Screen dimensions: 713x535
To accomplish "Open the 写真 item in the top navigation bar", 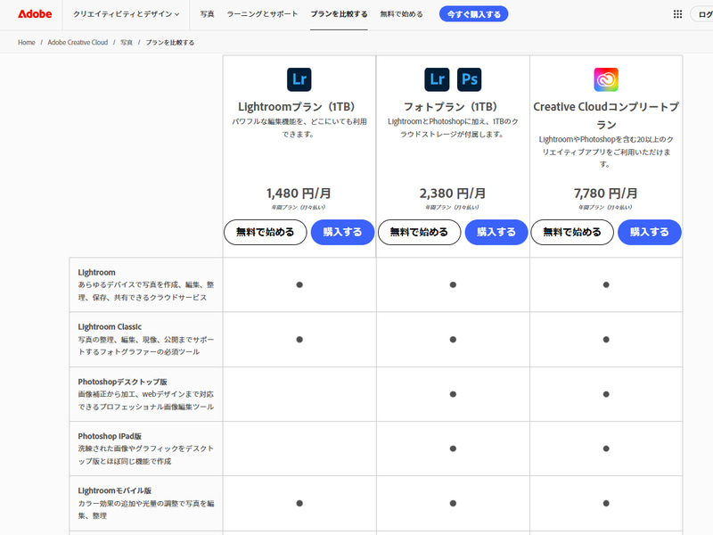I will 207,14.
